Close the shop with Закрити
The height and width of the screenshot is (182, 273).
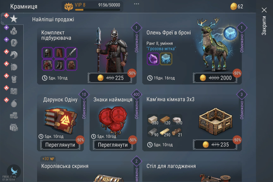[x=264, y=21]
